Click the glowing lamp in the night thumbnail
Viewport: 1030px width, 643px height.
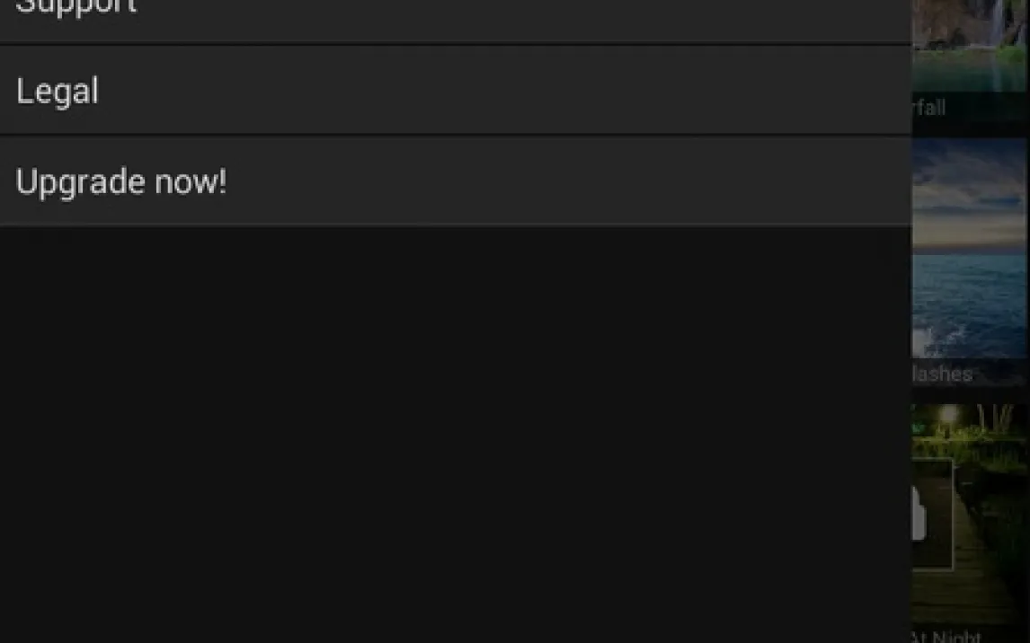949,415
